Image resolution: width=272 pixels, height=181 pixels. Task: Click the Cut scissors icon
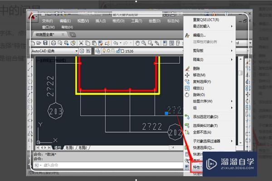tap(81, 43)
